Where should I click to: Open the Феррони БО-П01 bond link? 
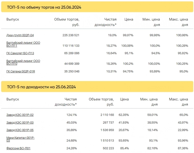18,148
